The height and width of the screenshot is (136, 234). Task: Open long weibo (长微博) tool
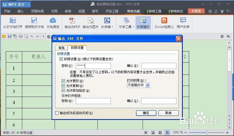point(107,23)
